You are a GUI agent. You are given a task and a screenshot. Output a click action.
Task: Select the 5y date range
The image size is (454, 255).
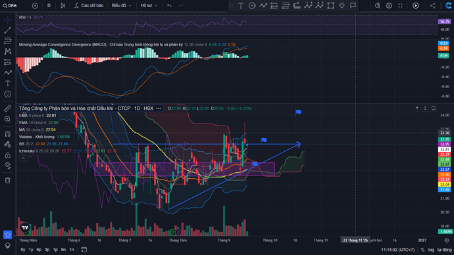22,250
